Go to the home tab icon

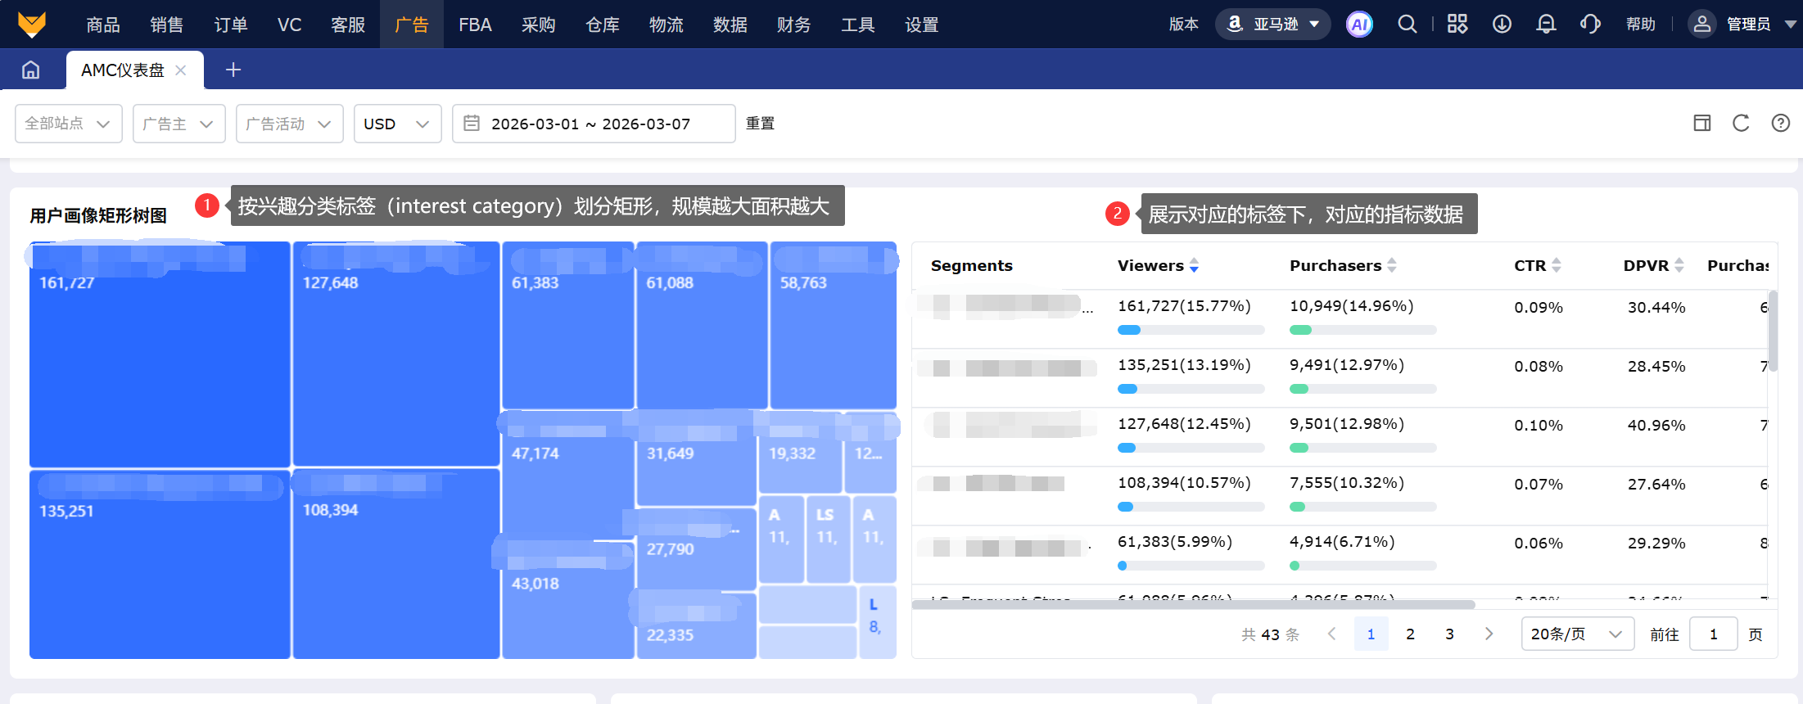31,70
